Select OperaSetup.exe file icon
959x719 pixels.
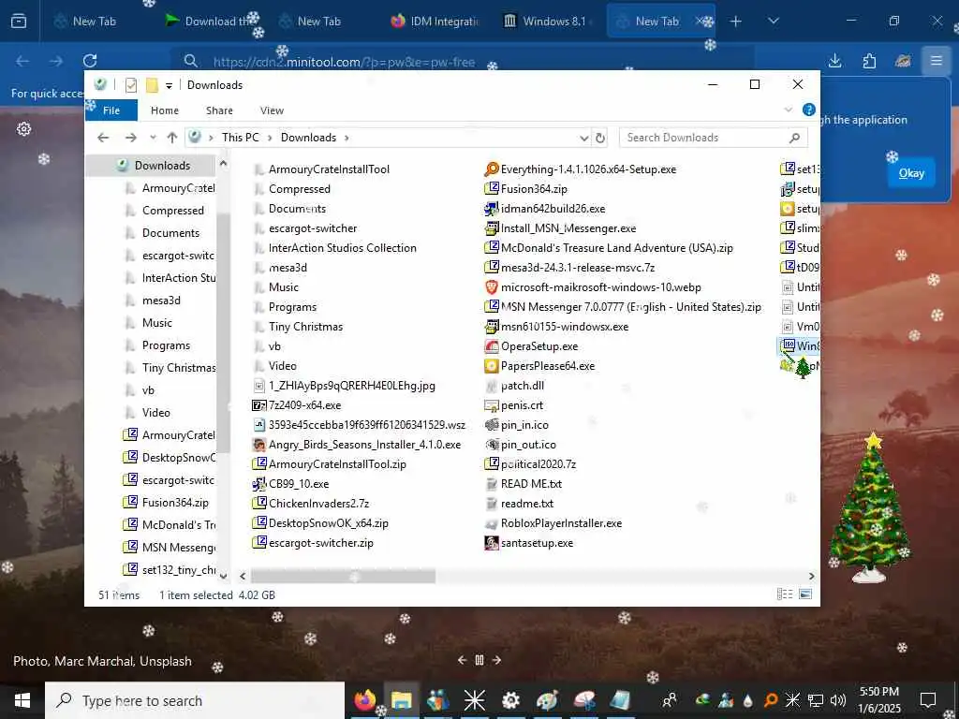[491, 346]
